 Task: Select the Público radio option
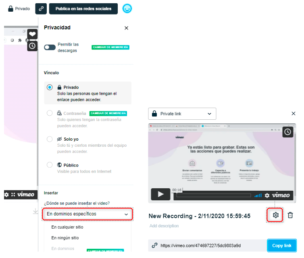[50, 165]
